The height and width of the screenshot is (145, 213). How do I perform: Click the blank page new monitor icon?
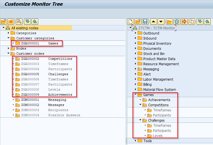tap(130, 22)
